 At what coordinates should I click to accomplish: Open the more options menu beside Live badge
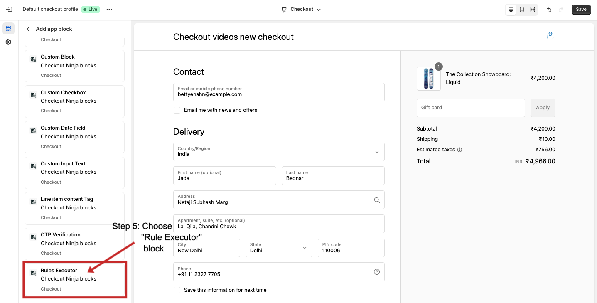tap(109, 9)
